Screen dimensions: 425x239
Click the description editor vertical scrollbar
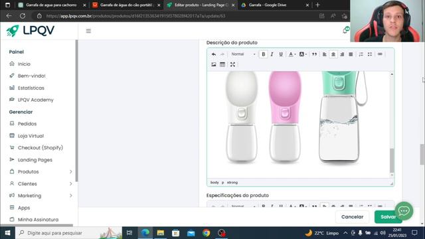tap(392, 161)
